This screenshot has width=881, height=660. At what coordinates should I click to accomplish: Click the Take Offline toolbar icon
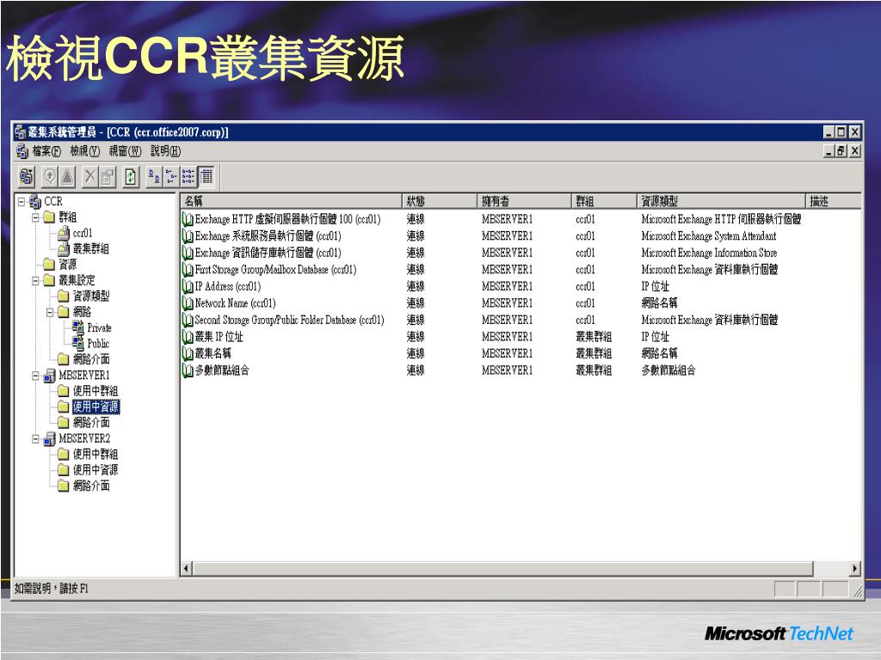click(67, 177)
